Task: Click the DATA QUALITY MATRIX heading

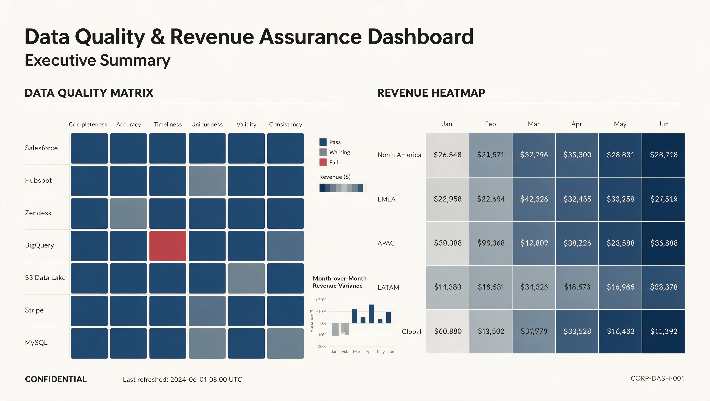Action: click(x=89, y=93)
